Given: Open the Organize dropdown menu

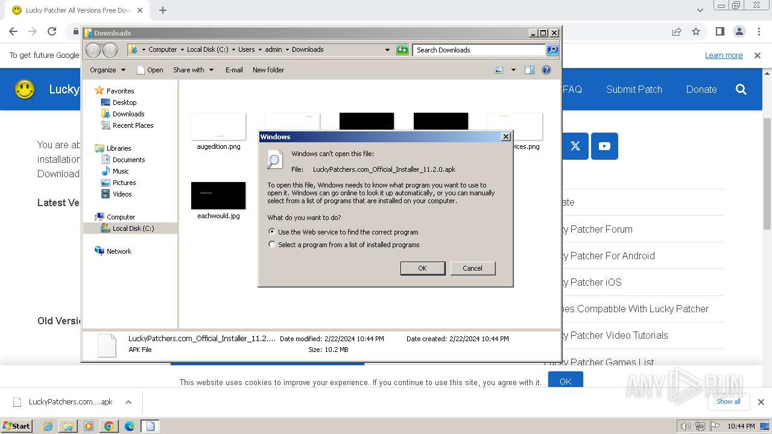Looking at the screenshot, I should pos(107,70).
